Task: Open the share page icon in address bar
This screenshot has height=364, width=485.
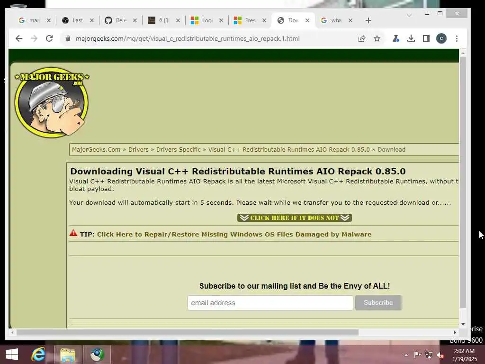Action: 361,38
